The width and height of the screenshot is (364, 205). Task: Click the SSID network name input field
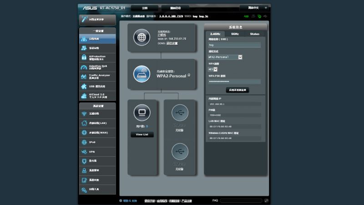click(x=234, y=45)
